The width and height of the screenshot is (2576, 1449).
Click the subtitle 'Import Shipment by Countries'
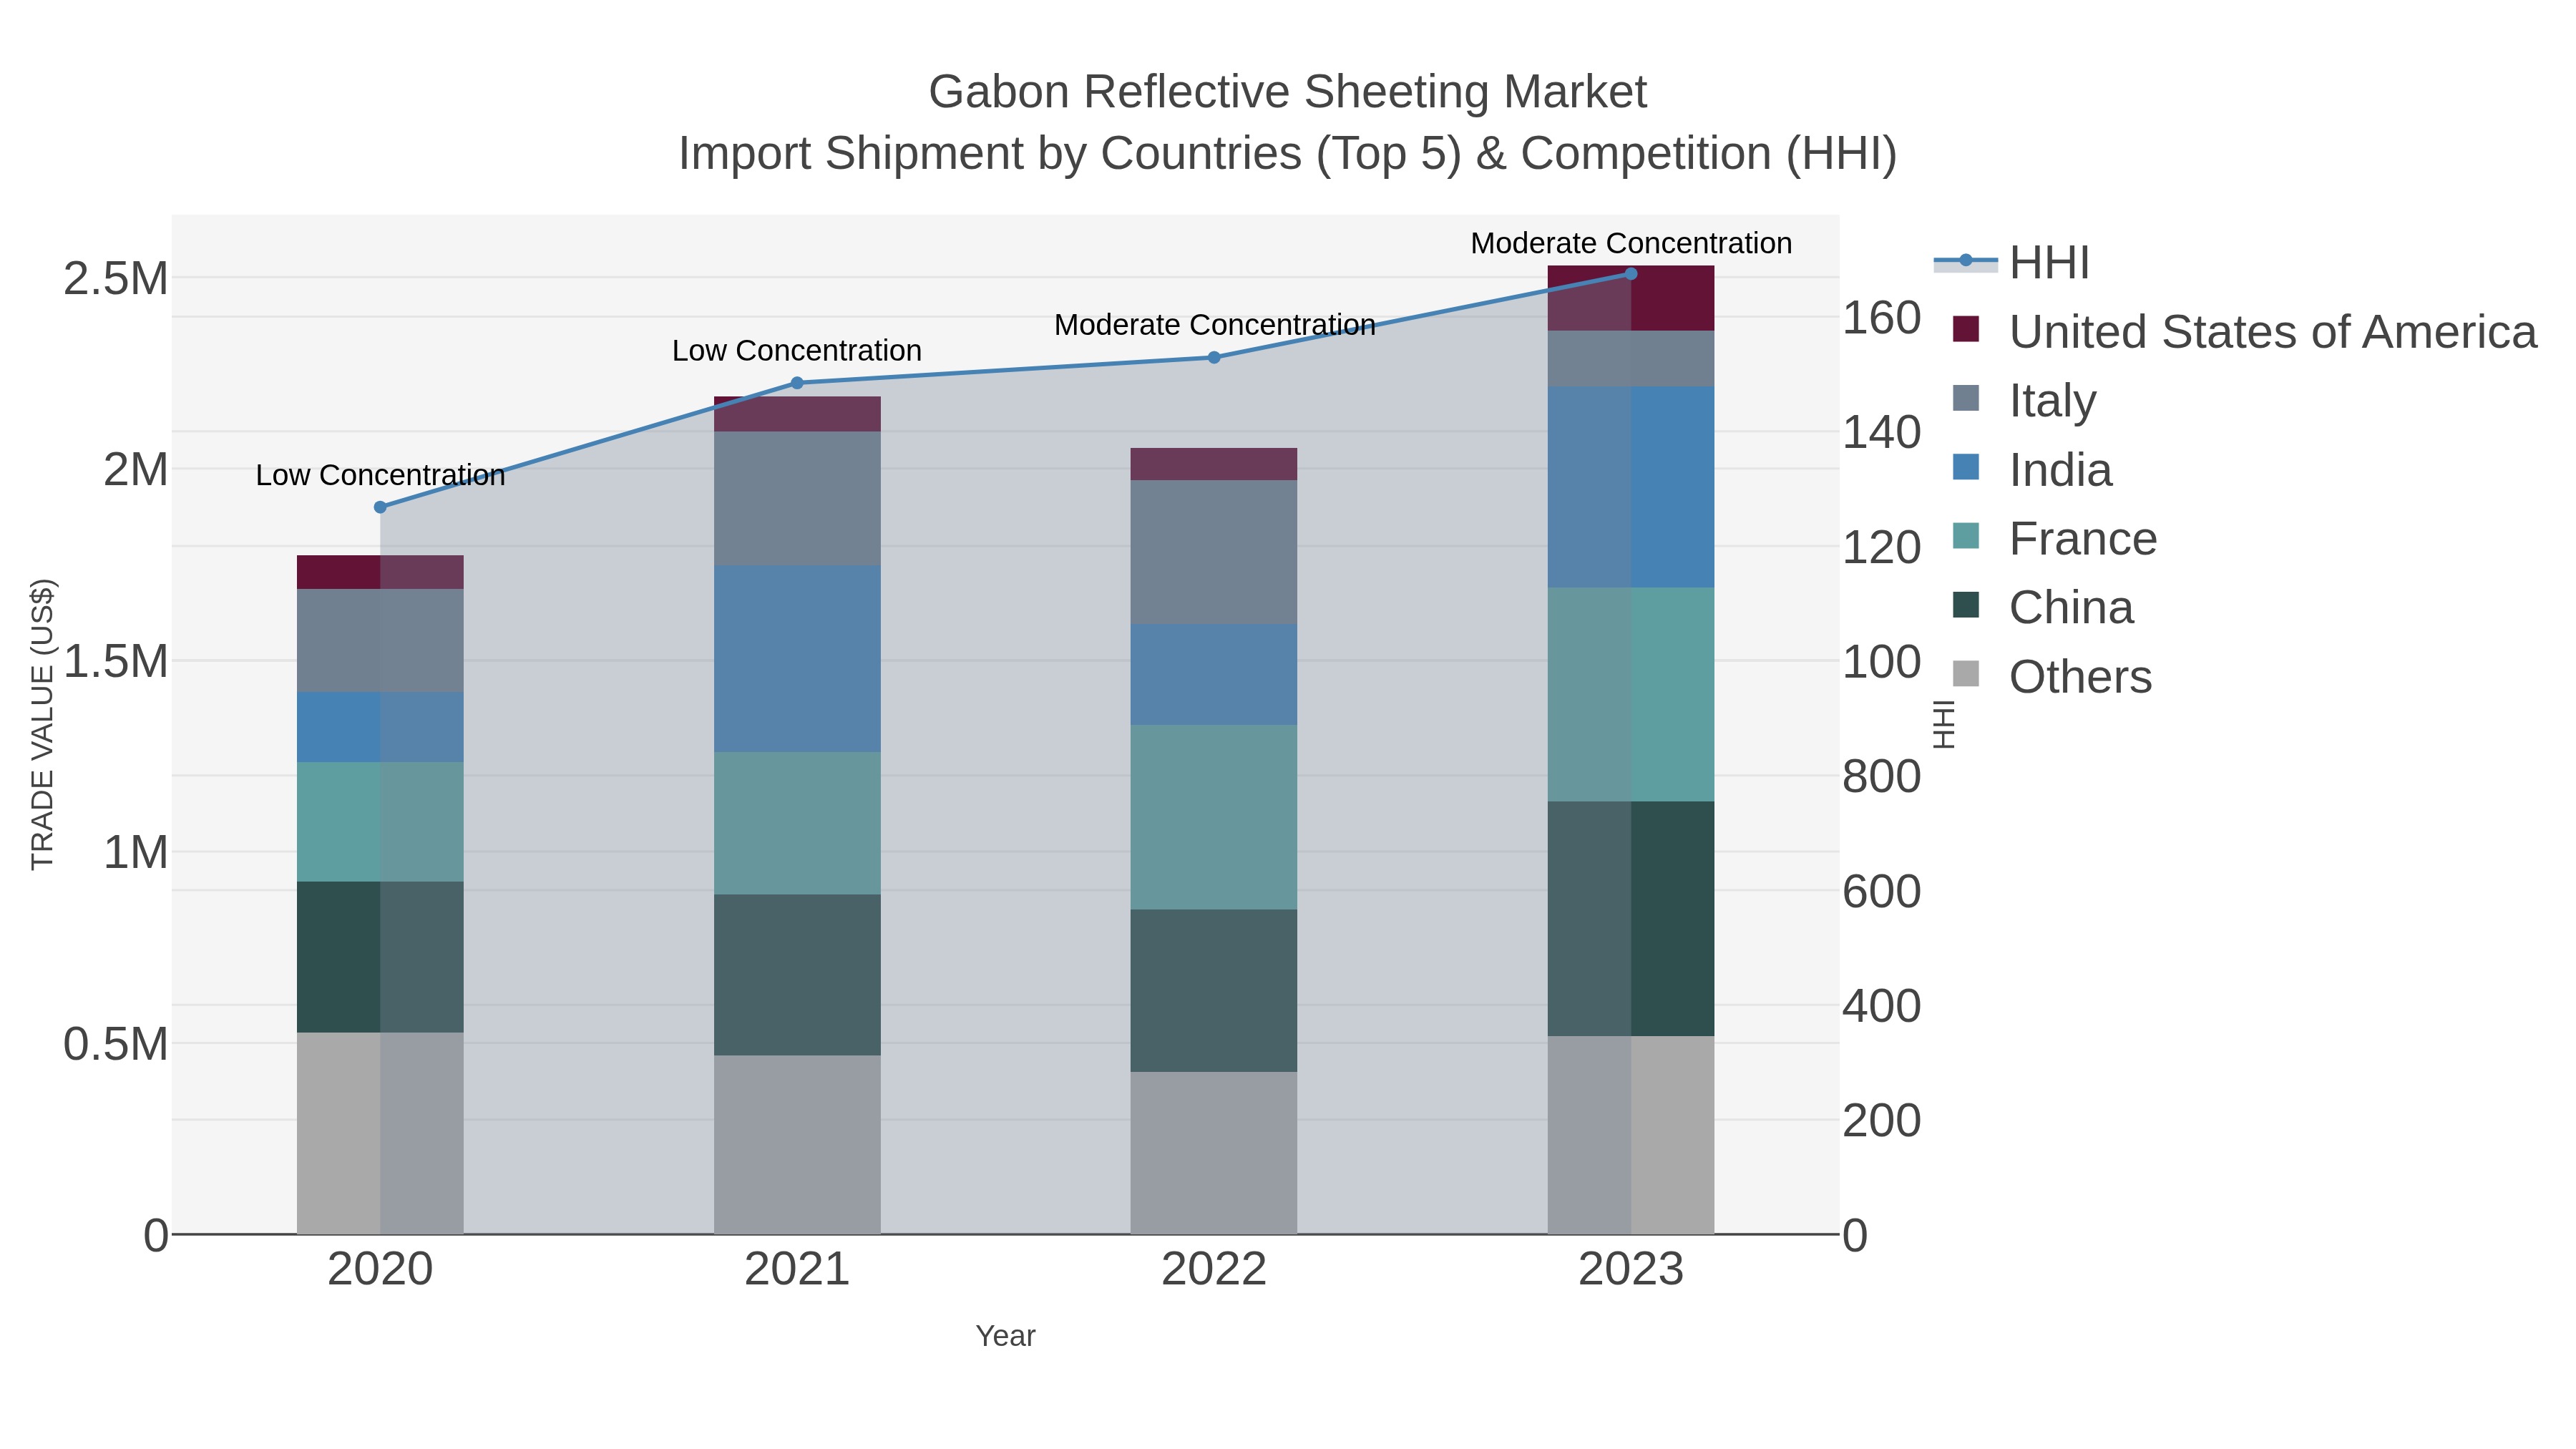990,154
